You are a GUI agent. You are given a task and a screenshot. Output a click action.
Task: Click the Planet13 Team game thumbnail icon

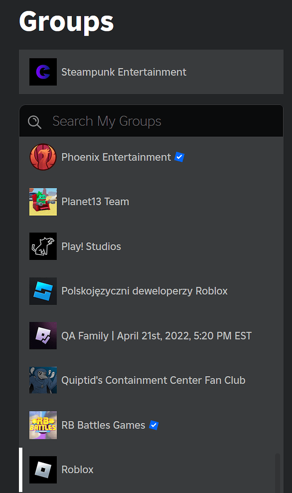[43, 202]
